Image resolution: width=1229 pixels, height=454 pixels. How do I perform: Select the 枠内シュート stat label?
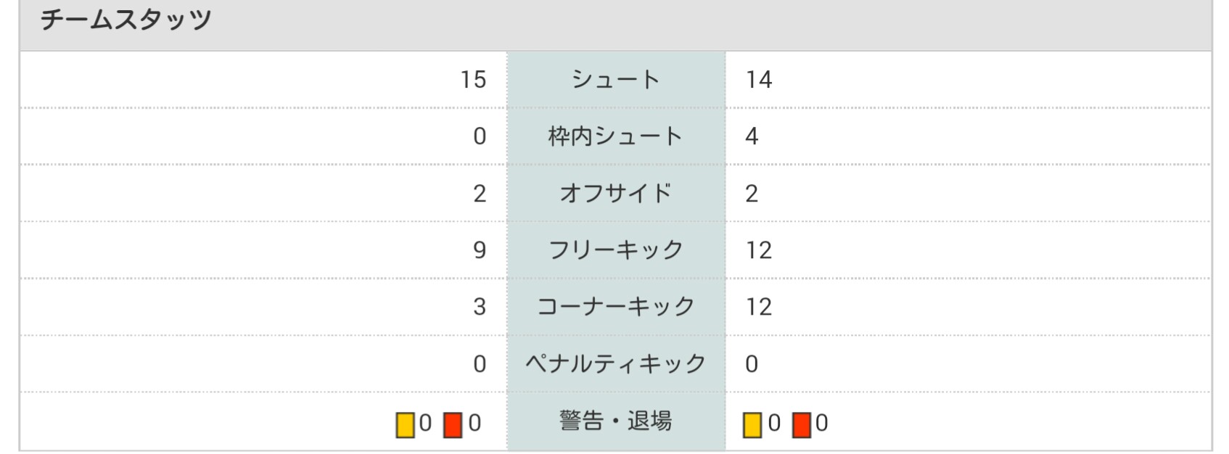point(615,136)
